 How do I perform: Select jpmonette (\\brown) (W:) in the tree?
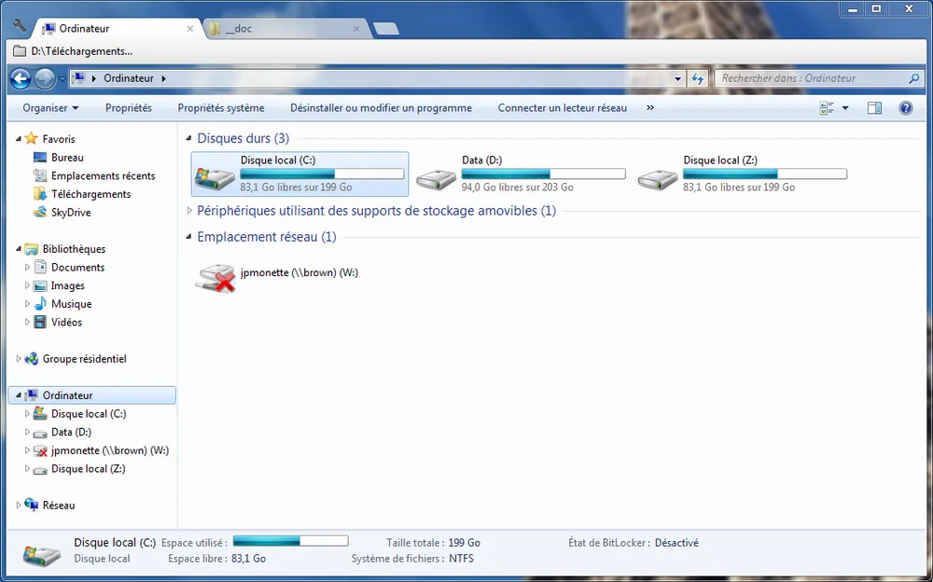click(x=109, y=450)
